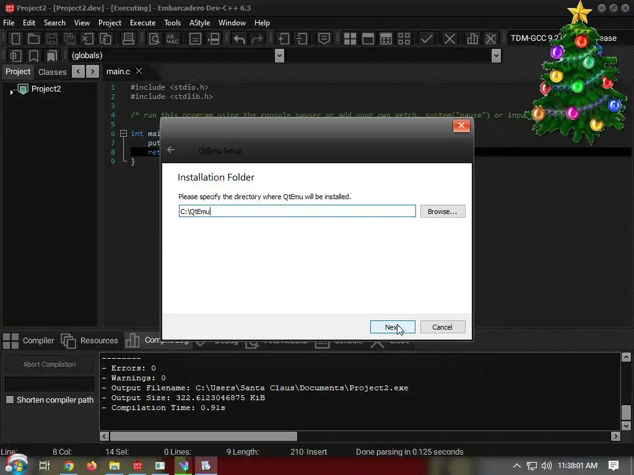Screen dimensions: 634x475
Task: Click the Print toolbar icon
Action: (128, 39)
